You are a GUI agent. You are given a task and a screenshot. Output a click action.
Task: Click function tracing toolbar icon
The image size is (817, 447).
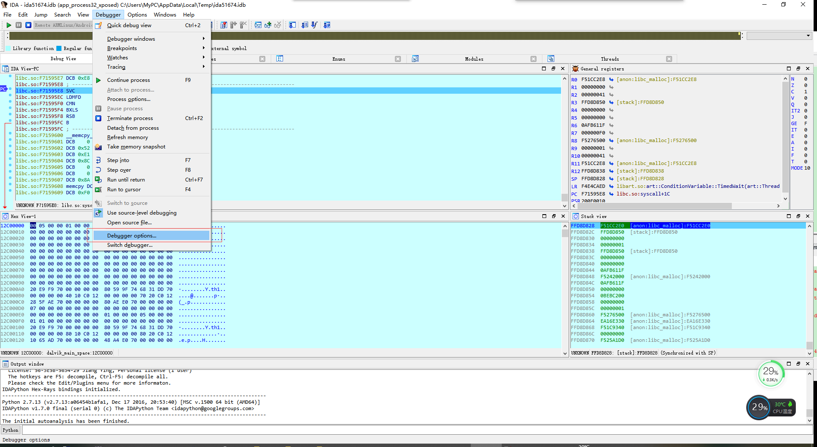pos(314,25)
